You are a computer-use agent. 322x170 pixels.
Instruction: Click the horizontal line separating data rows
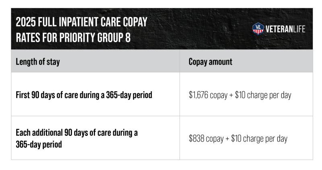click(x=162, y=116)
